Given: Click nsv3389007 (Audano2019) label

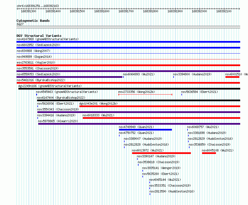Looking at the screenshot, I should pyautogui.click(x=143, y=139).
